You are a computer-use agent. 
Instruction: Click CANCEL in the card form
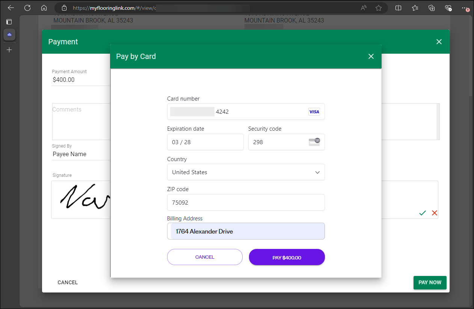point(205,257)
